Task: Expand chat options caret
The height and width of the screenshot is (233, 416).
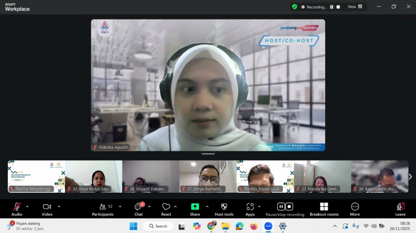Action: click(x=149, y=207)
